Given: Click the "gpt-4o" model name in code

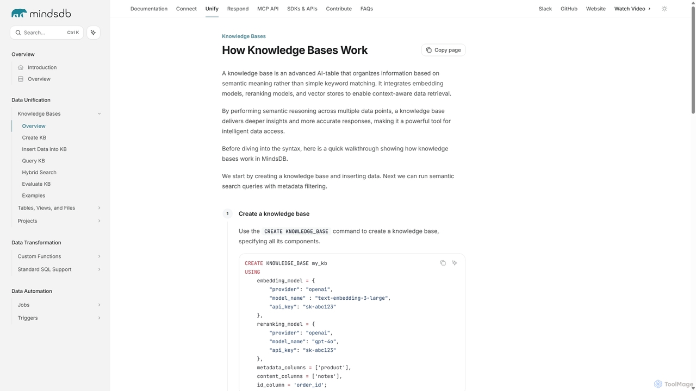Looking at the screenshot, I should (x=324, y=342).
